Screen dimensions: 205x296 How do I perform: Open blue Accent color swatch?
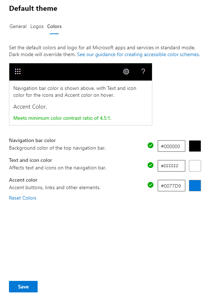195,186
